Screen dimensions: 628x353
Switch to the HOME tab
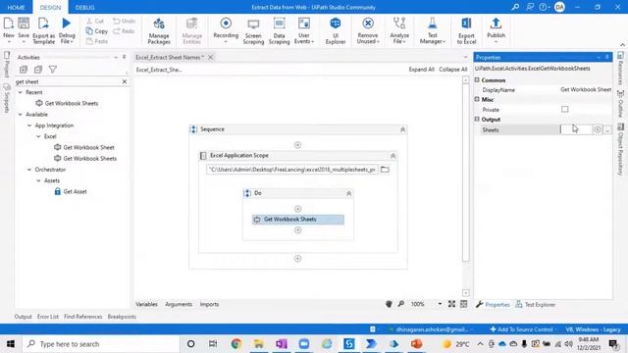[16, 7]
